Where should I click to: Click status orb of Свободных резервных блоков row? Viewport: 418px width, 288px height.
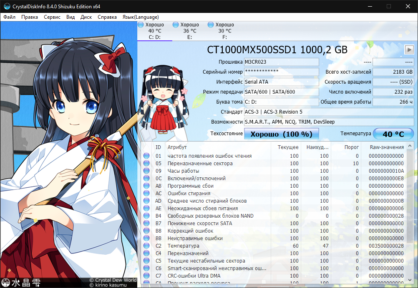[146, 216]
